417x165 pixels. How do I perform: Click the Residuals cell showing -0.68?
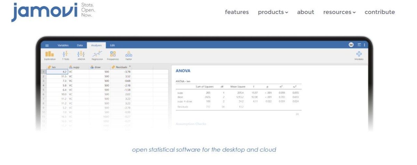coord(121,80)
